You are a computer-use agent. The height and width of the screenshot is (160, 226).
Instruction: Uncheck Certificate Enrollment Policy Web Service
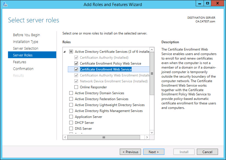click(x=76, y=63)
